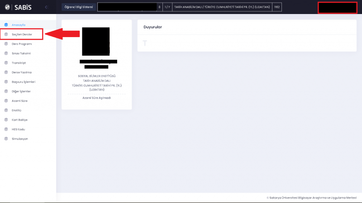The width and height of the screenshot is (362, 203).
Task: Open the Azami Süre menu item
Action: (x=19, y=101)
